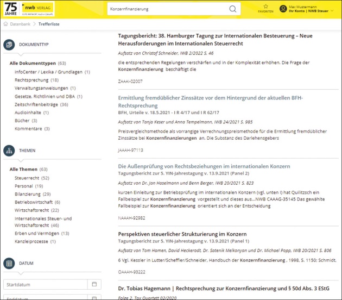Viewport: 342px width, 300px height.
Task: Click the Dokumenttyp section icon
Action: 9,45
